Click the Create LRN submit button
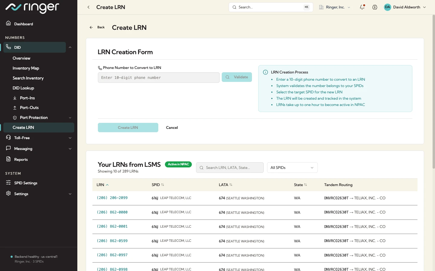This screenshot has height=271, width=435. click(x=128, y=128)
